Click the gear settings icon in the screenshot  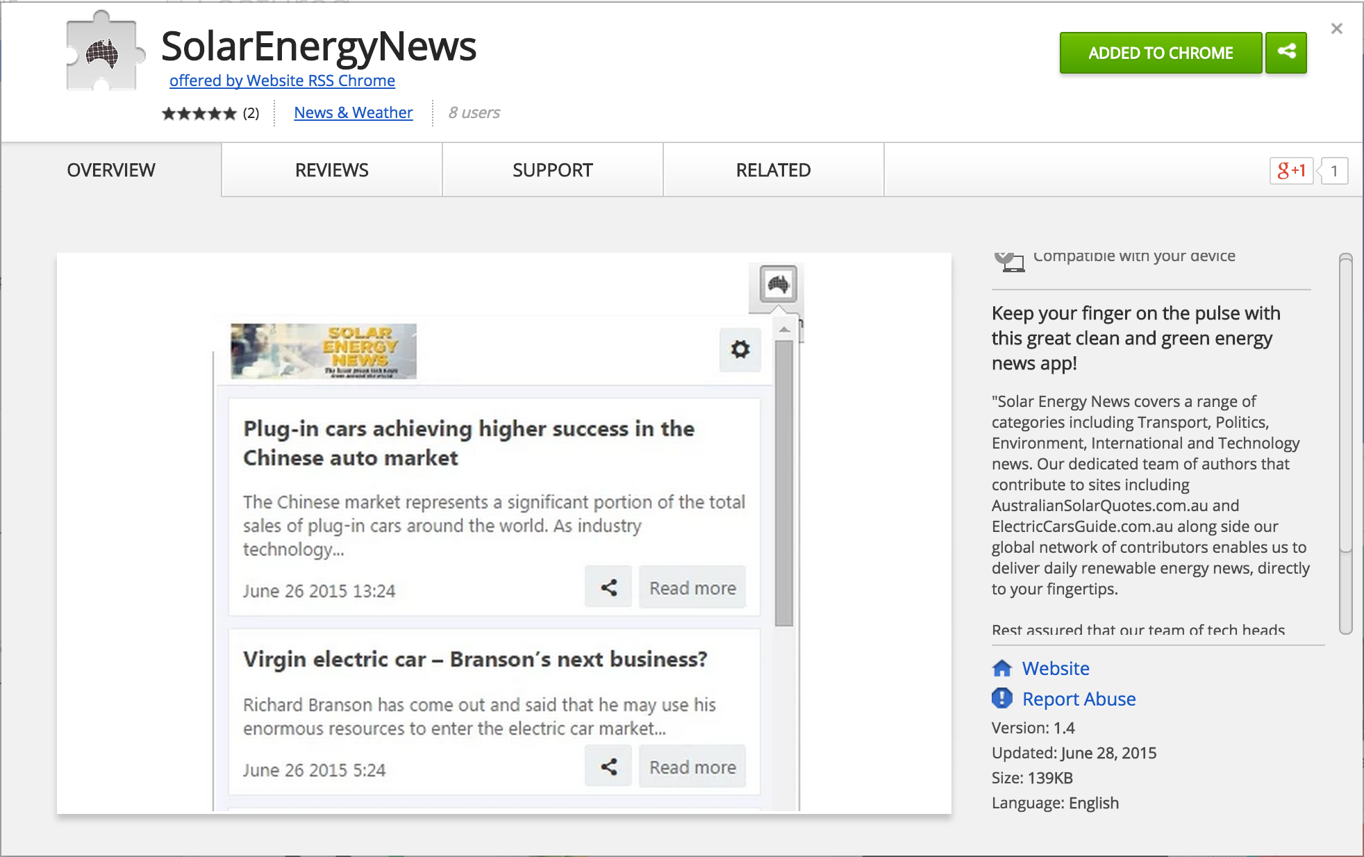point(740,349)
